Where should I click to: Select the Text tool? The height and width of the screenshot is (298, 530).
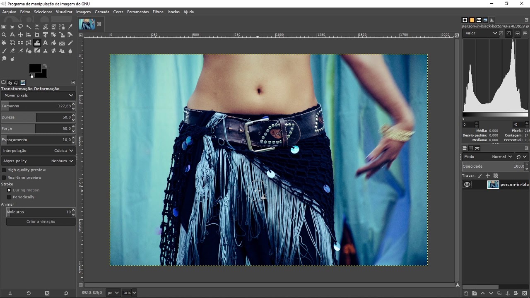[x=45, y=43]
